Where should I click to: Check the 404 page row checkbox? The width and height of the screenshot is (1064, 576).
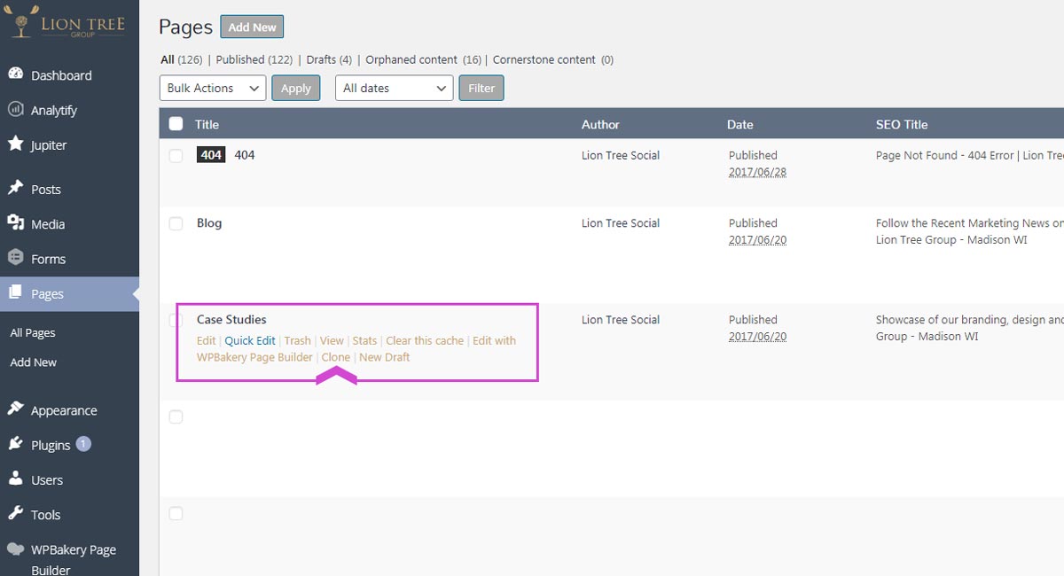(176, 155)
